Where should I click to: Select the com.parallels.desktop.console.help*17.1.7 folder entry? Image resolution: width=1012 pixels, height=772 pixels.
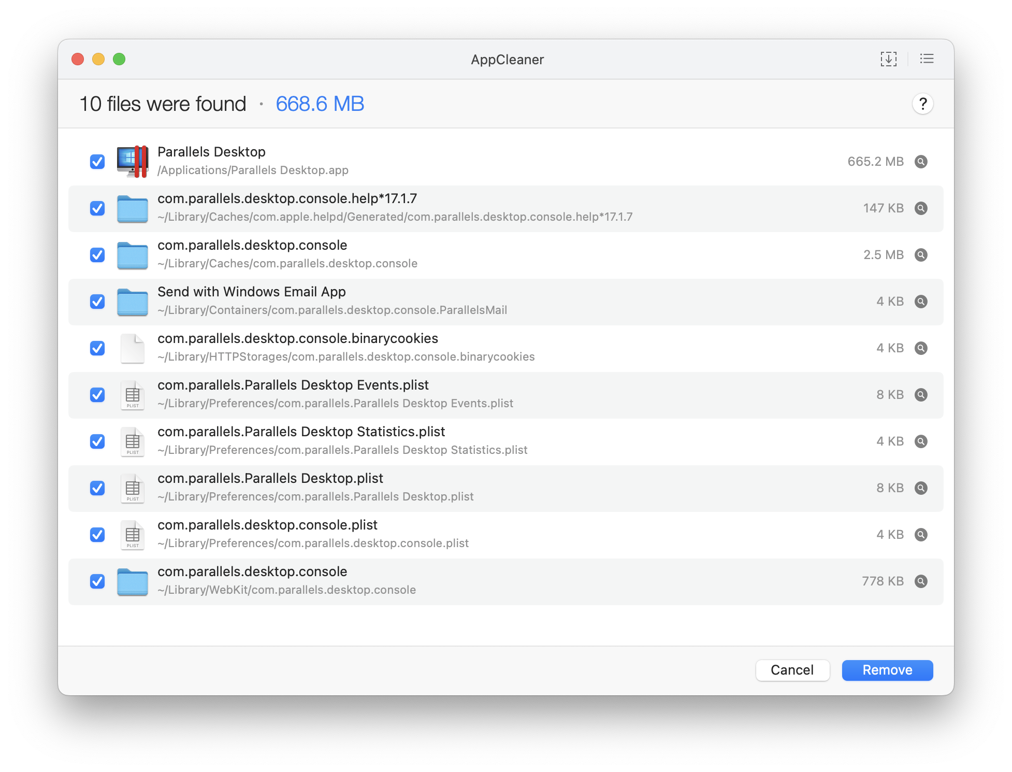click(x=286, y=198)
